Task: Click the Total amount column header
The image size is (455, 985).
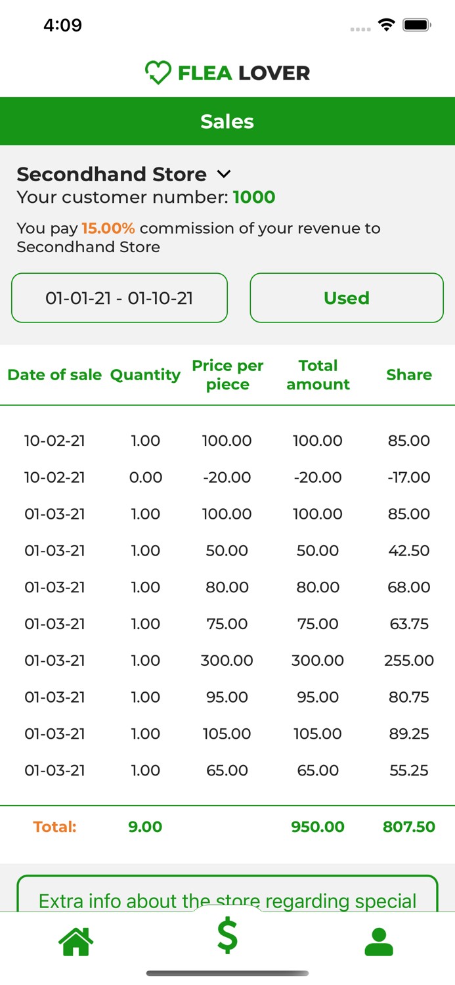Action: click(318, 375)
